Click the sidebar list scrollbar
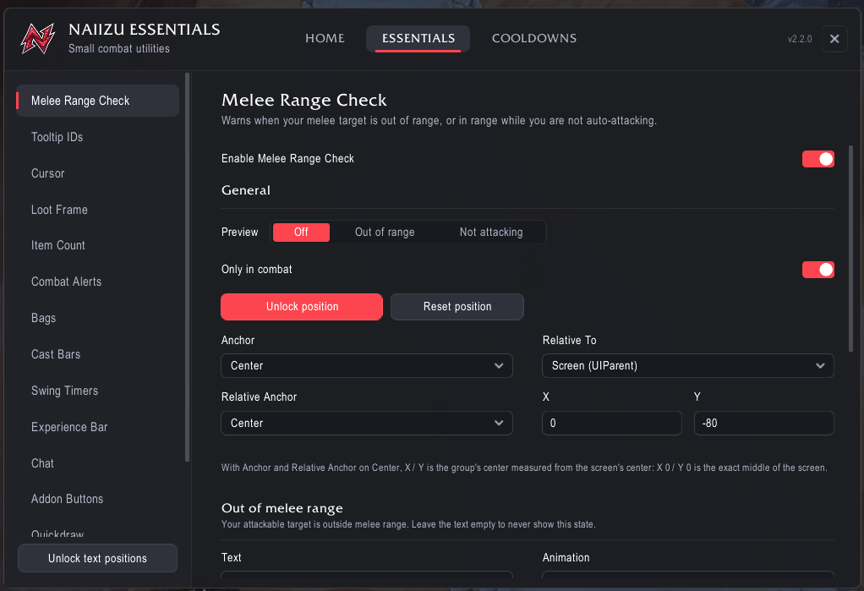The image size is (864, 591). pos(188,267)
